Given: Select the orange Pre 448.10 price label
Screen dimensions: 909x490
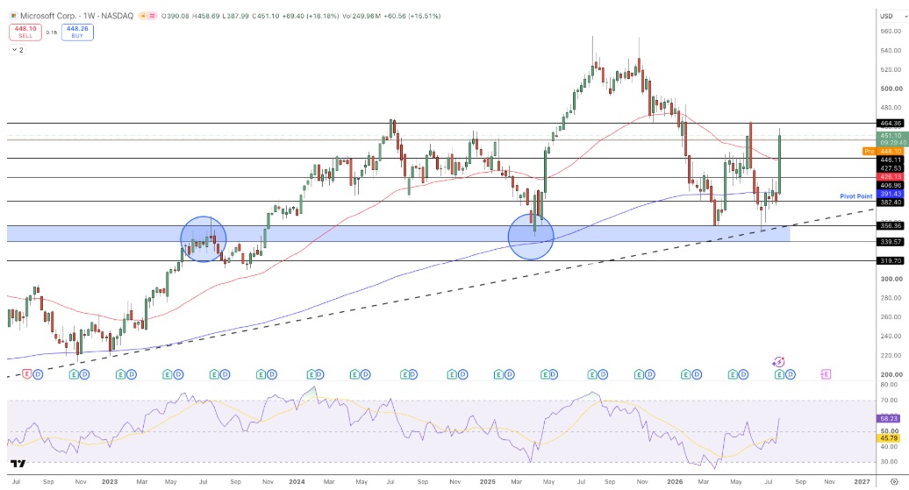Looking at the screenshot, I should point(883,151).
